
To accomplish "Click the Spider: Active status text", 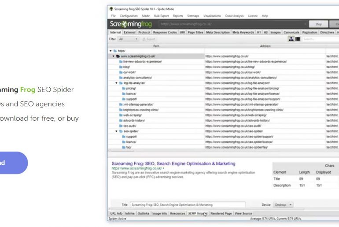I will pos(117,219).
